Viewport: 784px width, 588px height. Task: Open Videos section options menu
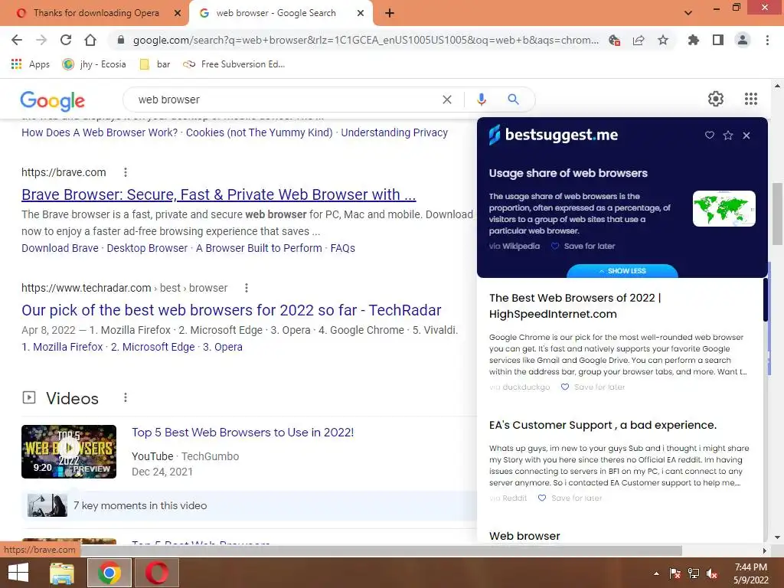pos(126,397)
